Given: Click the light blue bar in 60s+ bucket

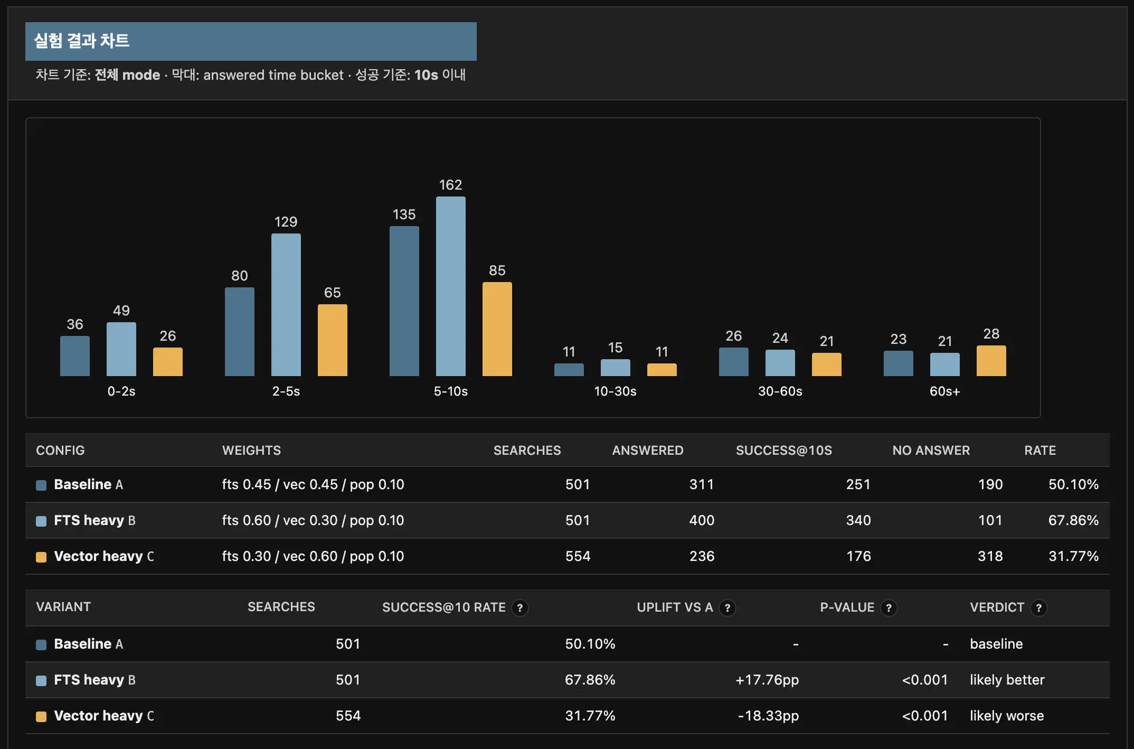Looking at the screenshot, I should (945, 364).
